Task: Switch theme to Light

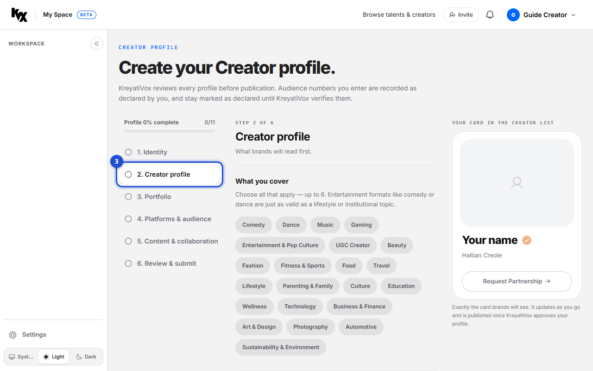Action: click(54, 357)
